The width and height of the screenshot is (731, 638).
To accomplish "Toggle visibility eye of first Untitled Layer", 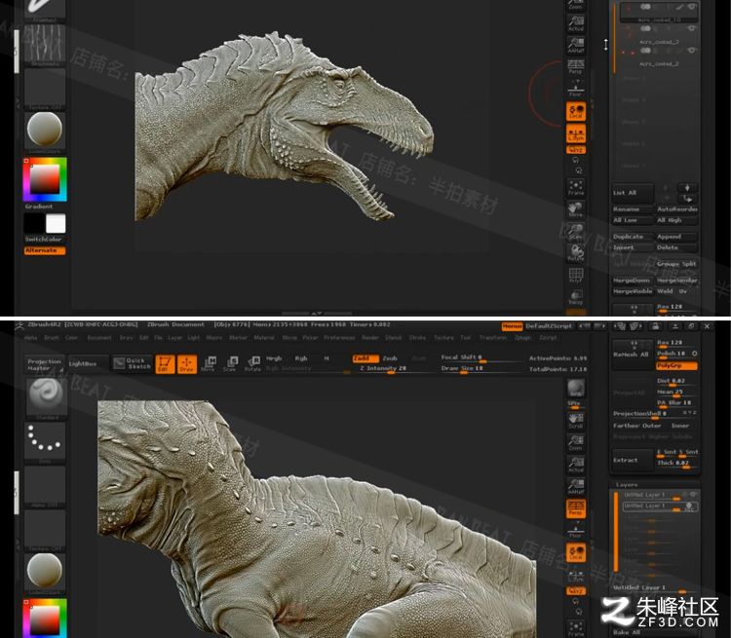I will tap(693, 495).
